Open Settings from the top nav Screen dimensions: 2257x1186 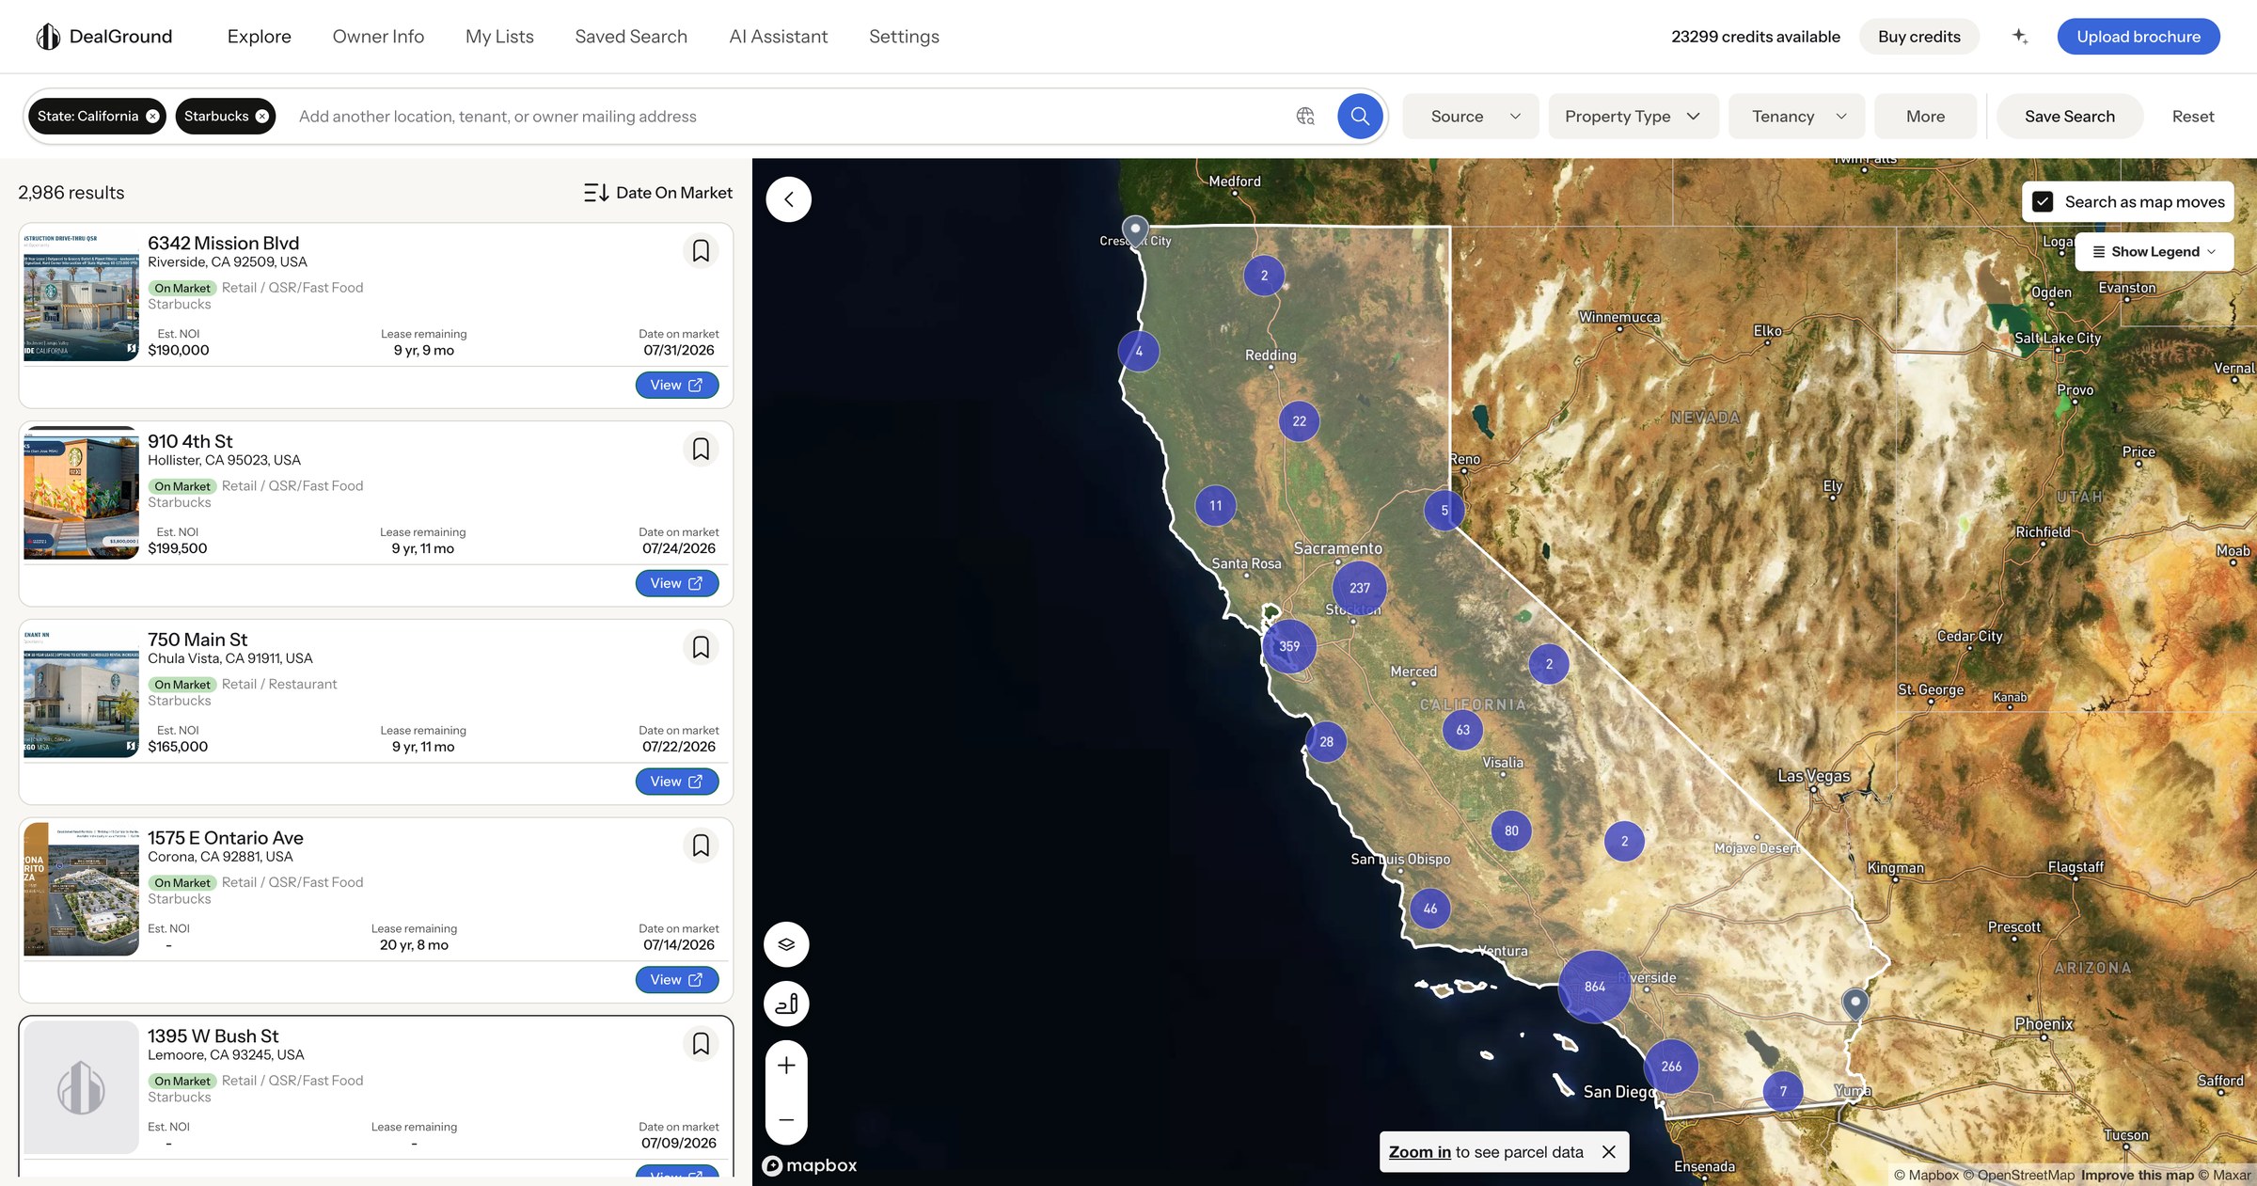coord(904,37)
